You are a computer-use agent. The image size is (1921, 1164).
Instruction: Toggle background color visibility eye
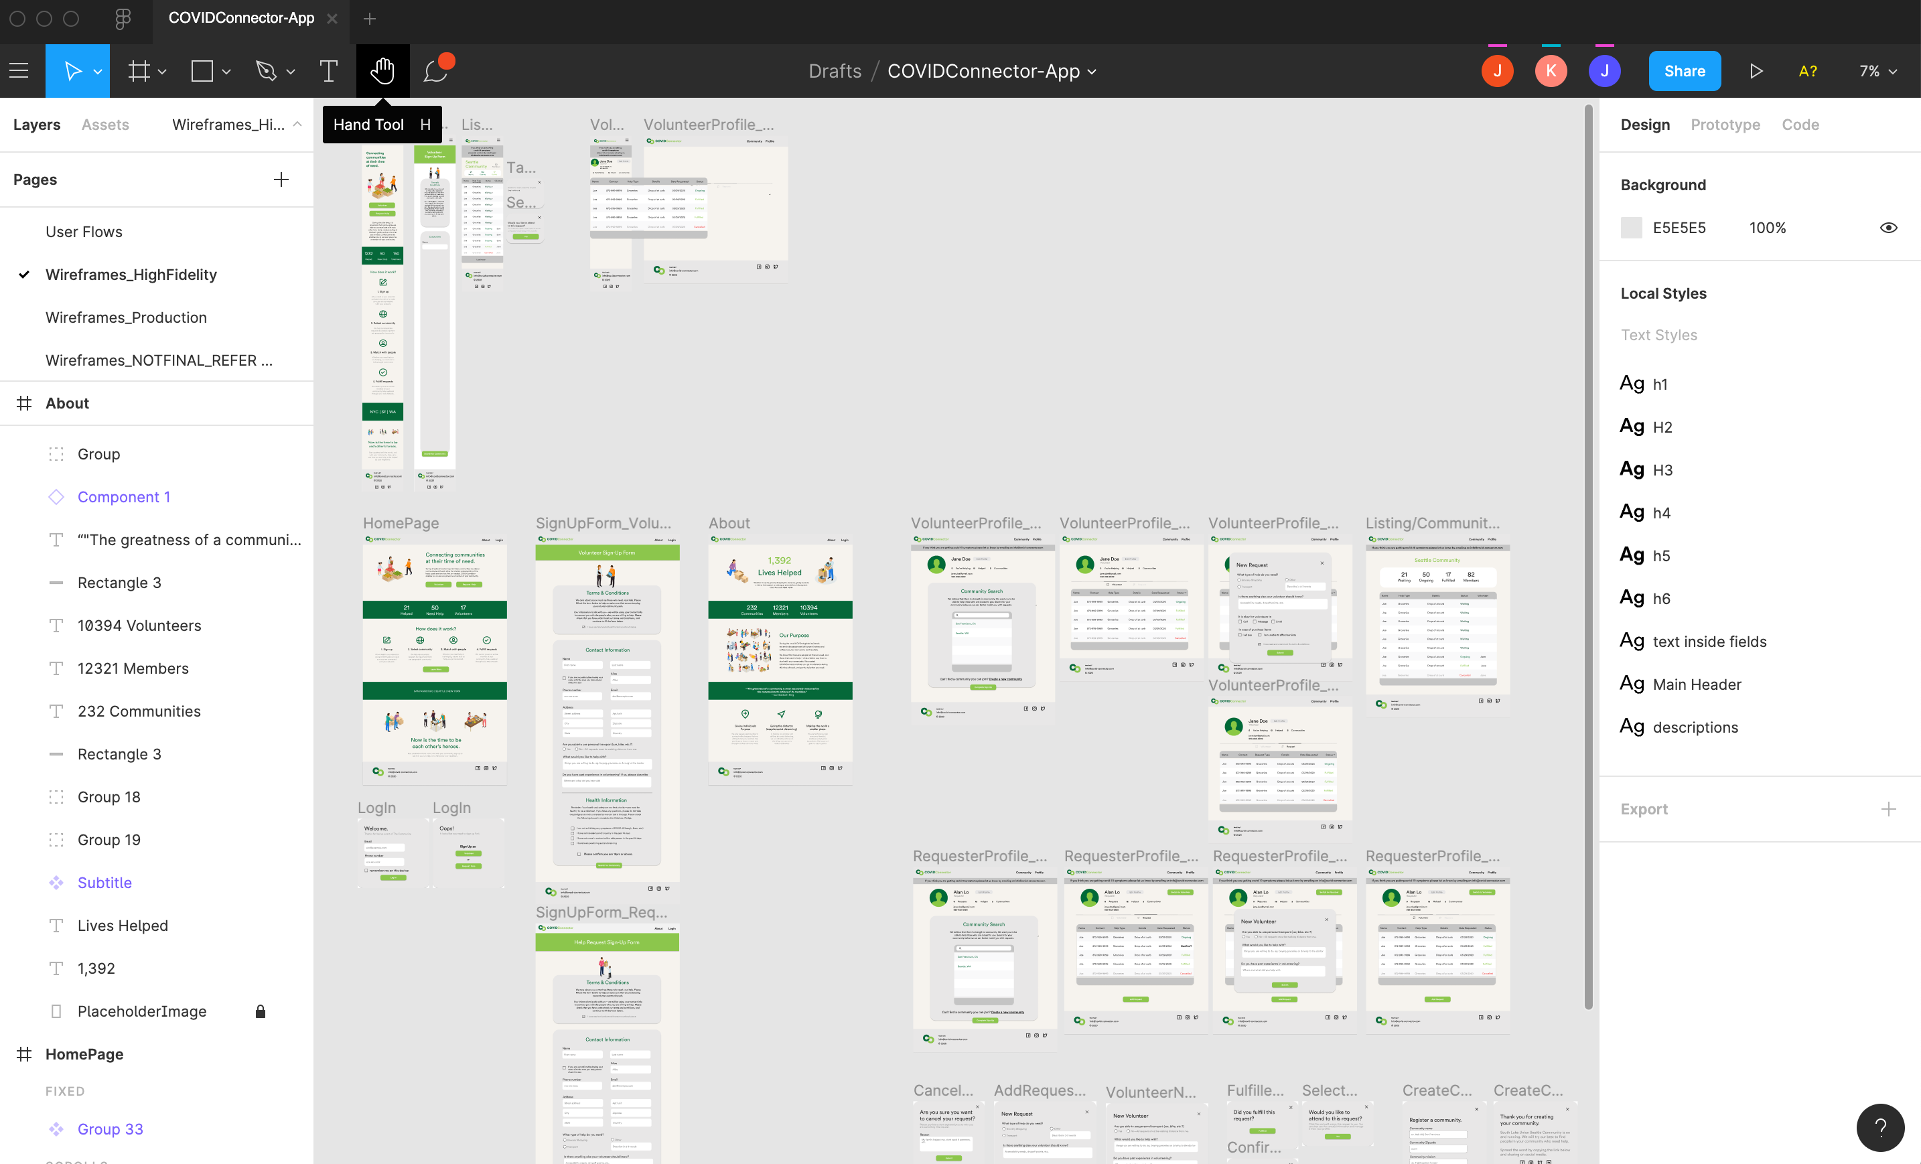tap(1888, 228)
